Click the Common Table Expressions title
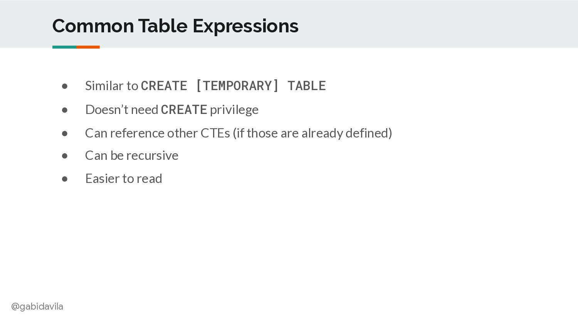Image resolution: width=578 pixels, height=325 pixels. pos(175,26)
